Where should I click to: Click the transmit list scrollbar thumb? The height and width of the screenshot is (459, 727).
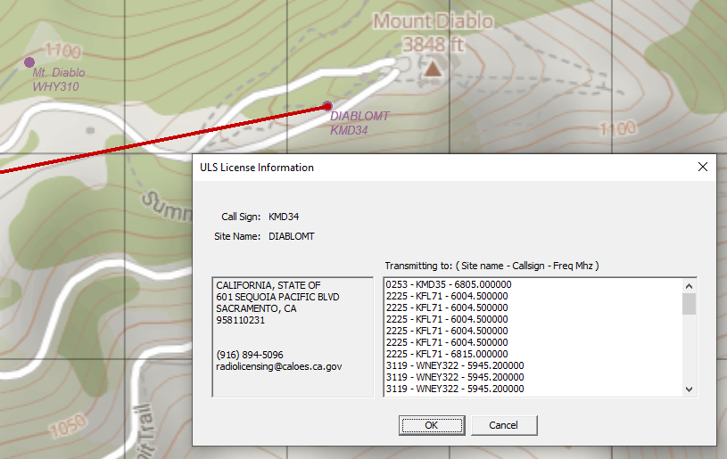pyautogui.click(x=688, y=304)
